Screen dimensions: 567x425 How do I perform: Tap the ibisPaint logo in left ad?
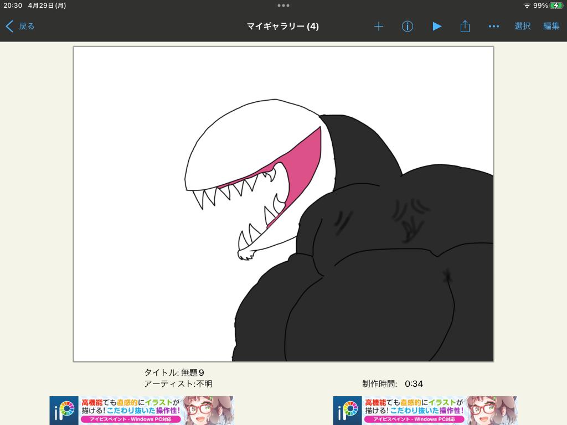tap(64, 411)
